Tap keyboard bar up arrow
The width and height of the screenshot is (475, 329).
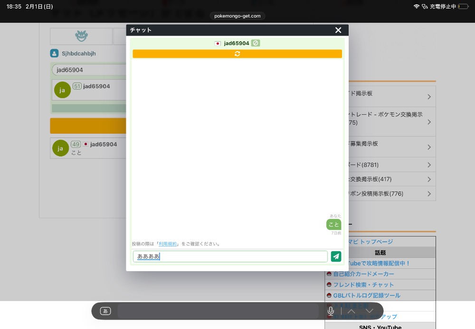tap(351, 311)
